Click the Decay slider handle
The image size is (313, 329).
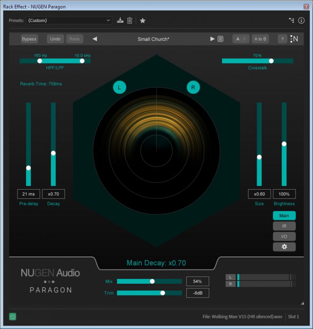click(53, 153)
